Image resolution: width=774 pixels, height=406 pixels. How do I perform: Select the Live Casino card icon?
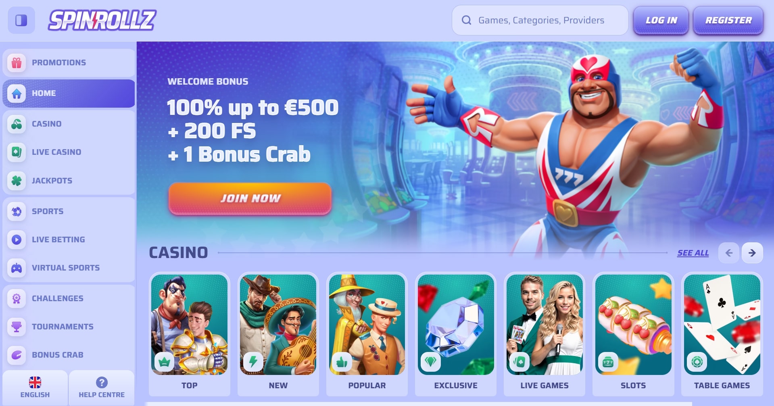17,152
